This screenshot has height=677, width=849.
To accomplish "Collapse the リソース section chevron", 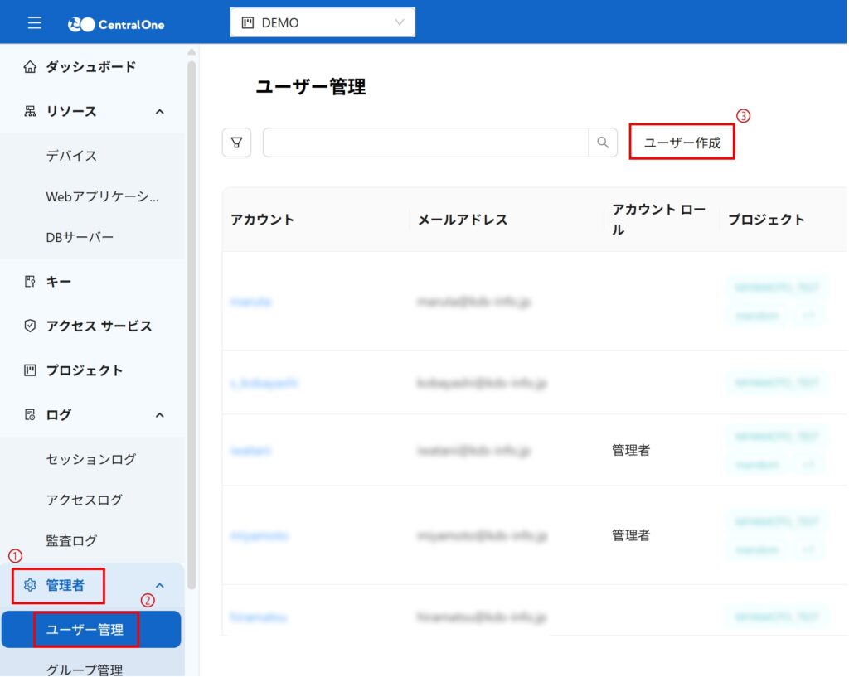I will pyautogui.click(x=160, y=112).
